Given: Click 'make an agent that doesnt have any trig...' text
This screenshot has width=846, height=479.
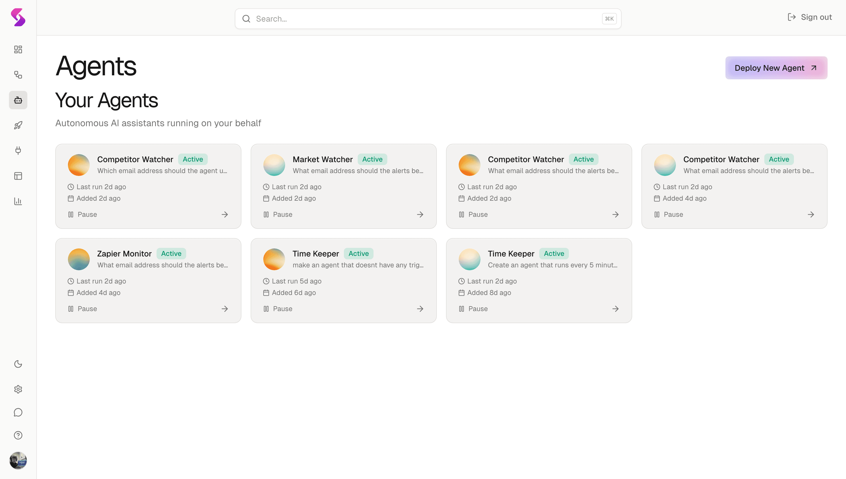Looking at the screenshot, I should click(358, 265).
